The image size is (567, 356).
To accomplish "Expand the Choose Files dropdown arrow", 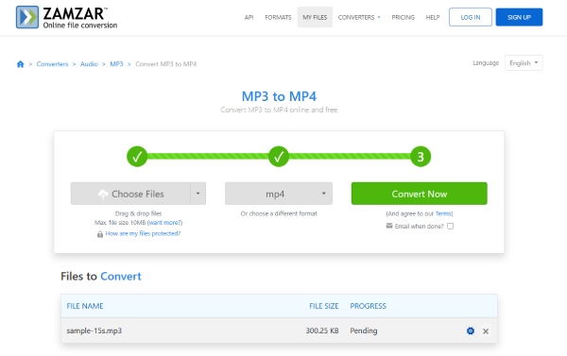I will 198,194.
